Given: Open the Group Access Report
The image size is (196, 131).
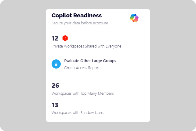Looking at the screenshot, I should pos(82,68).
